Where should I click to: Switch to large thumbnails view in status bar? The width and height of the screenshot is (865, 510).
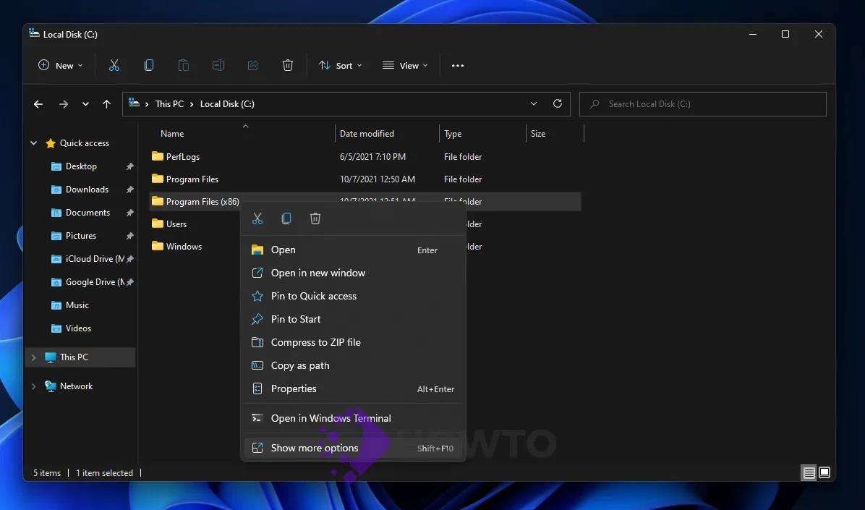click(x=824, y=472)
